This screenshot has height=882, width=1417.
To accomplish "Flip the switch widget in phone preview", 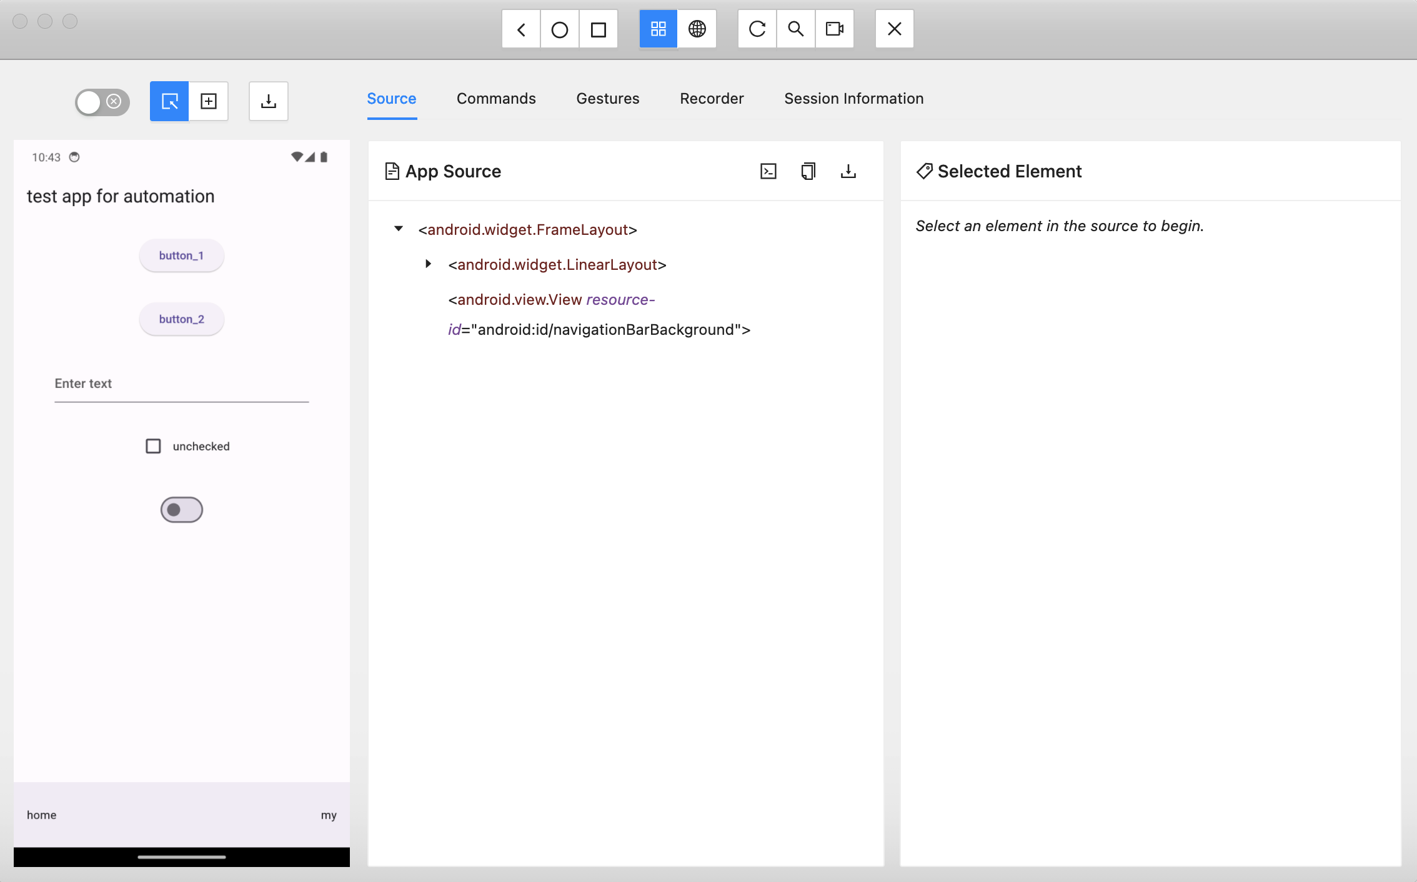I will point(181,510).
